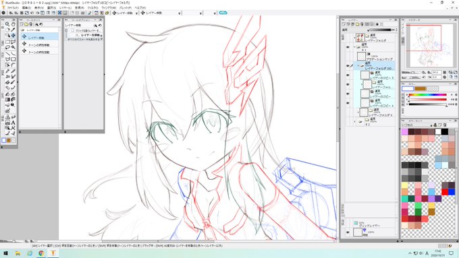The width and height of the screenshot is (459, 258).
Task: Select the Zoom magnifier tool in toolbox
Action: [7, 24]
